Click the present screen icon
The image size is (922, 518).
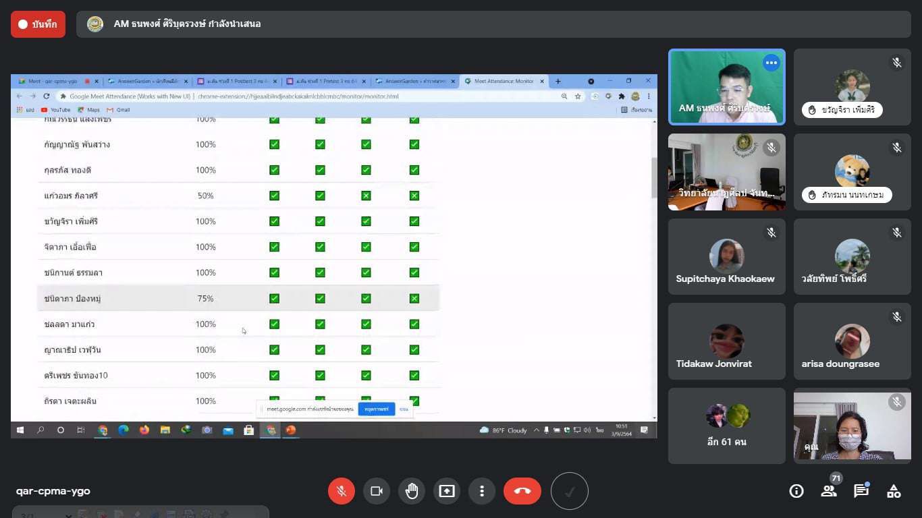pyautogui.click(x=447, y=491)
